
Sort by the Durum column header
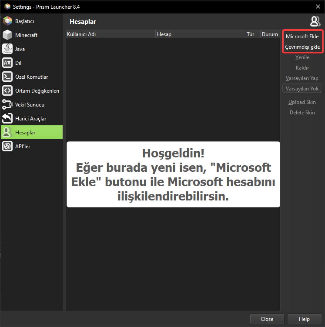coord(270,34)
